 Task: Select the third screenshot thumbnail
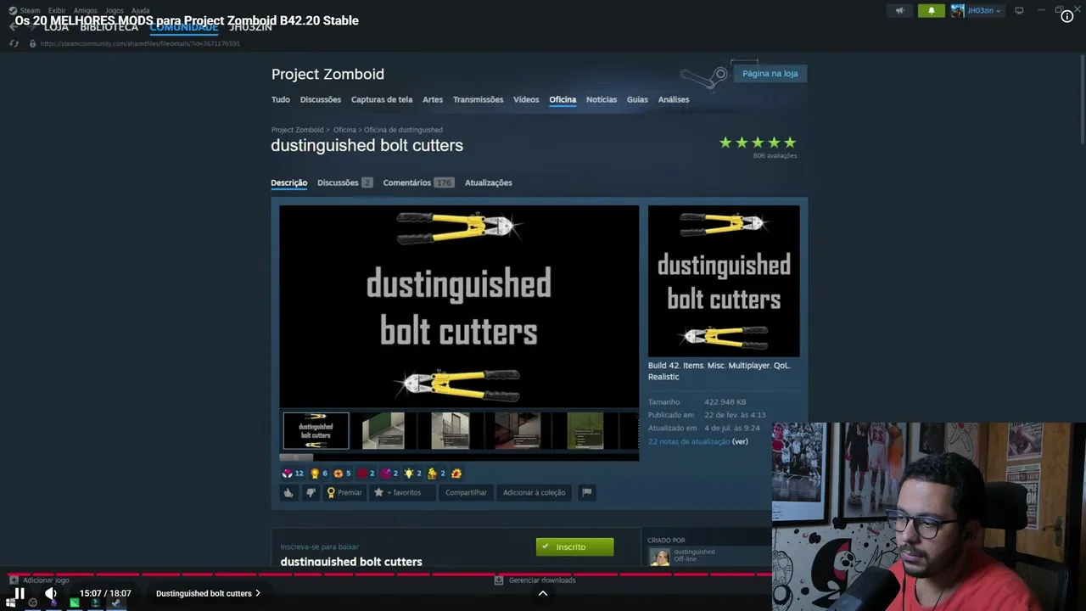click(450, 431)
